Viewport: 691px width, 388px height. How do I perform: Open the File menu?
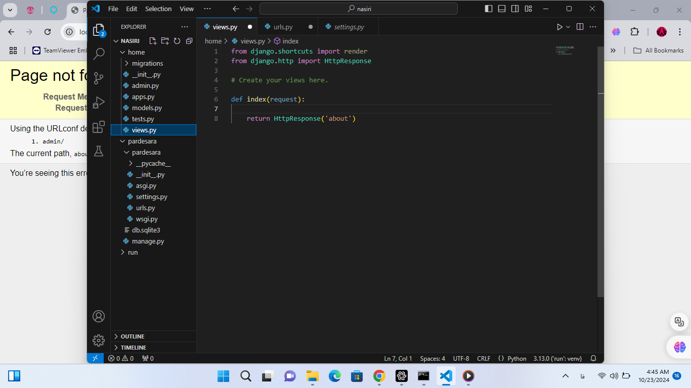[x=113, y=9]
